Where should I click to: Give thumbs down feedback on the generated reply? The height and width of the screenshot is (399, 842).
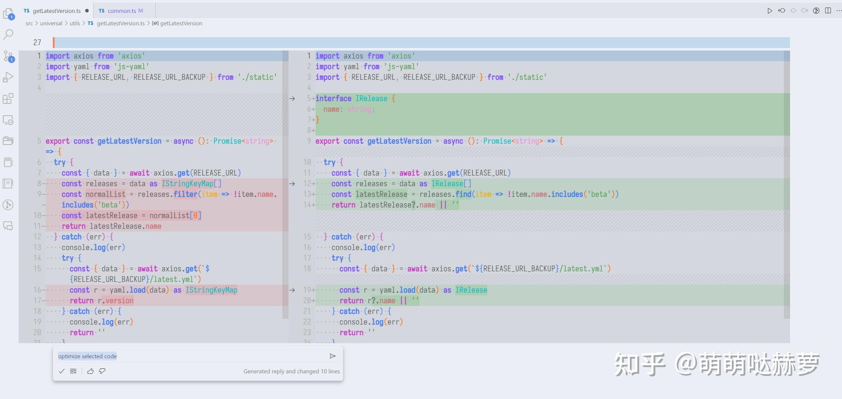click(x=102, y=371)
